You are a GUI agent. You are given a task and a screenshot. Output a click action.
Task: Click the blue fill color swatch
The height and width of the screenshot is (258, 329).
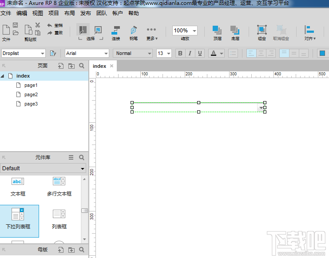(322, 53)
